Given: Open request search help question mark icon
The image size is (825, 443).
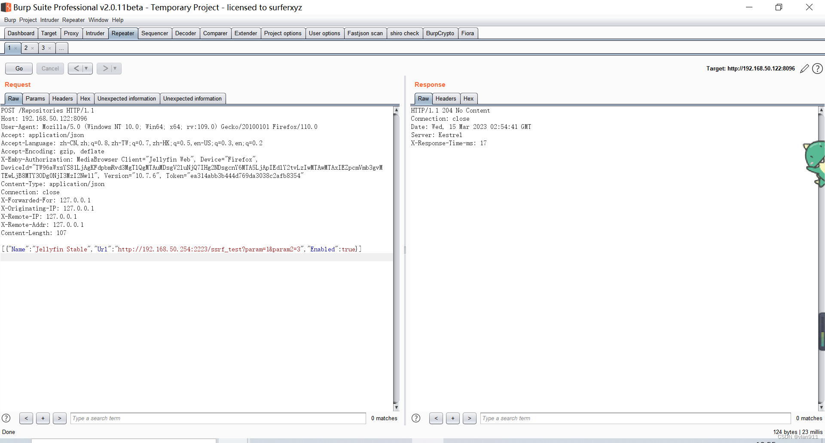Looking at the screenshot, I should 6,418.
